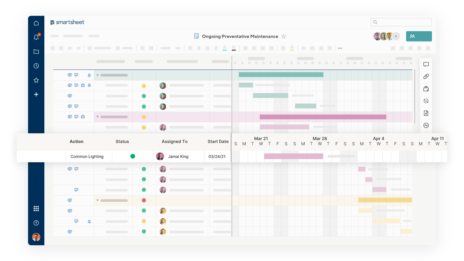
Task: Open Favorites star in left sidebar
Action: (36, 80)
